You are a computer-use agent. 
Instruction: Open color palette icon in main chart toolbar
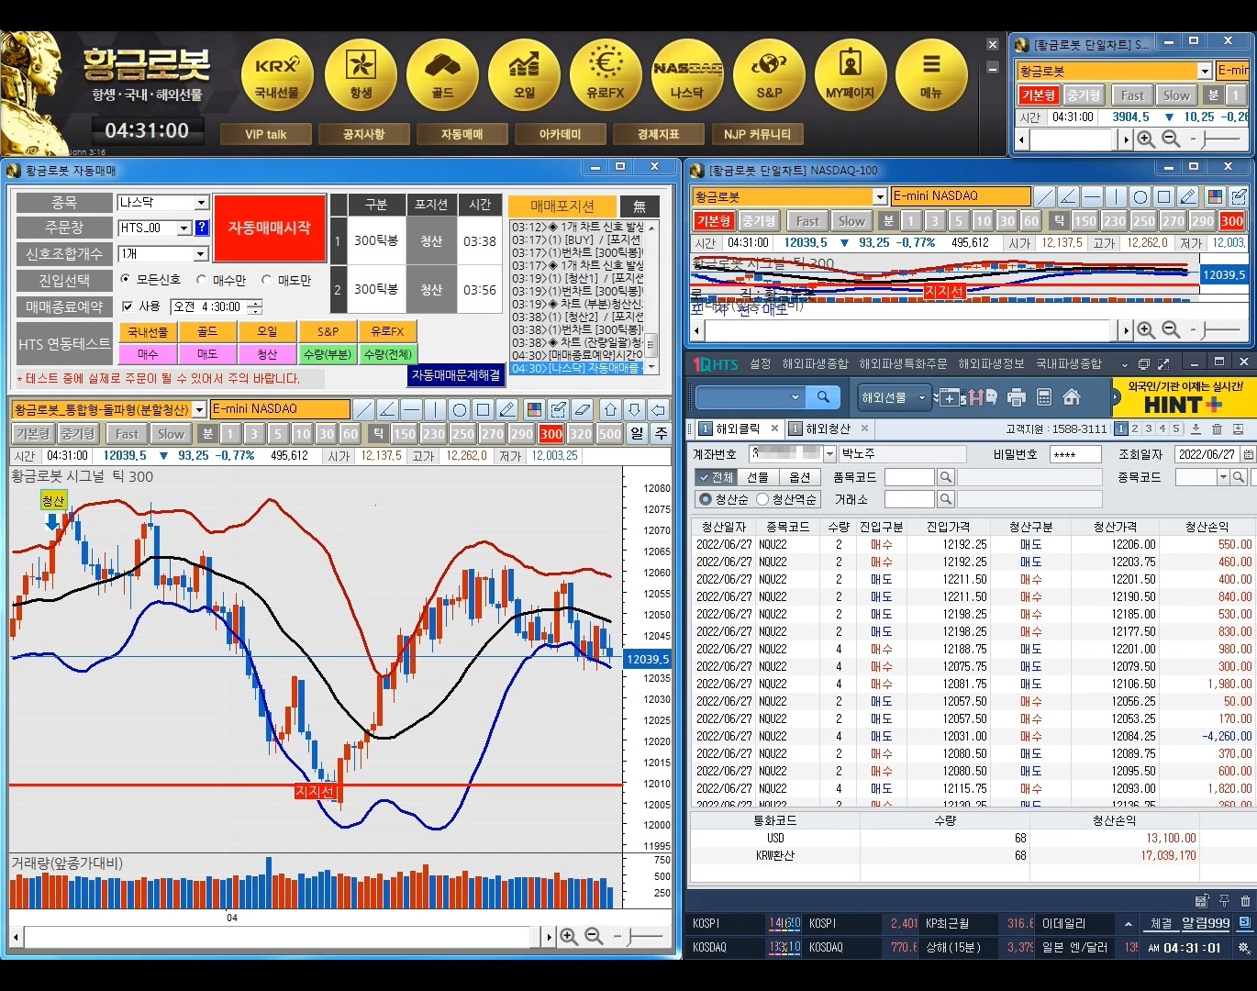tap(534, 409)
